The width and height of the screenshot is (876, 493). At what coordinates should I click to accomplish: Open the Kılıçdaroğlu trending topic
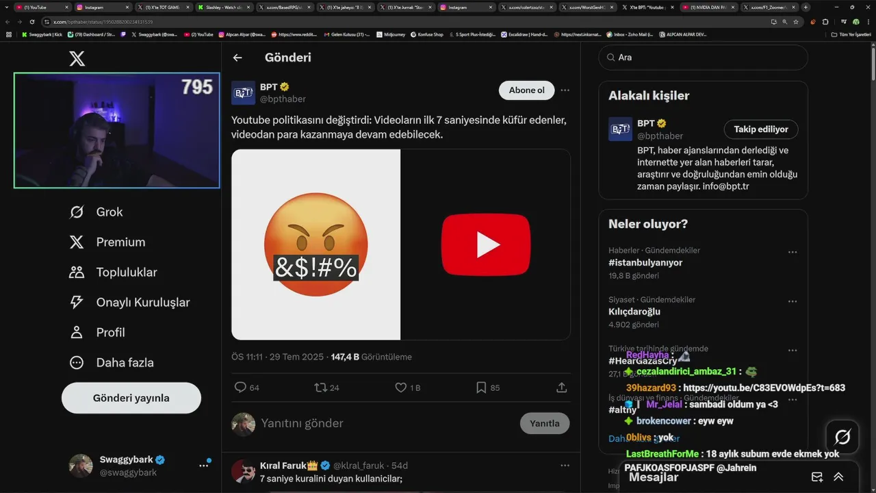point(634,312)
